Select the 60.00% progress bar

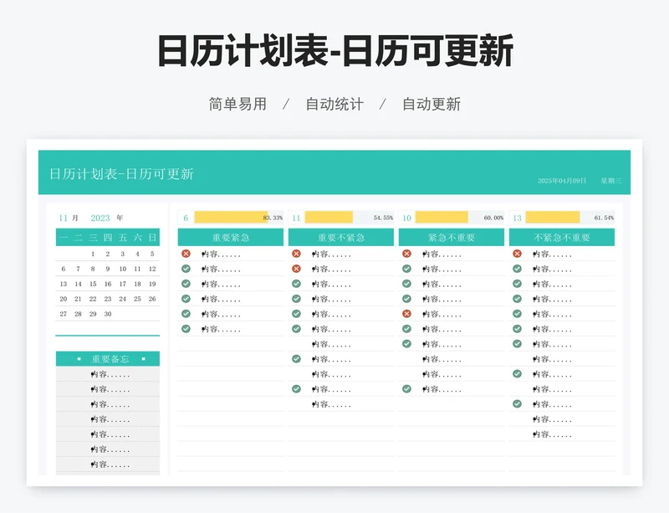[459, 218]
